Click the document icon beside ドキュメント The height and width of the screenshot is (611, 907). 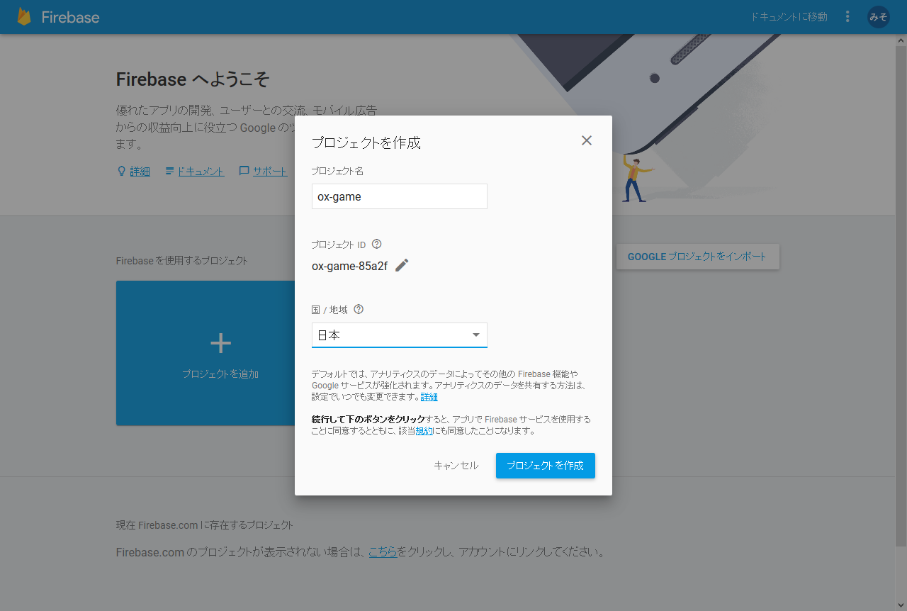click(169, 171)
